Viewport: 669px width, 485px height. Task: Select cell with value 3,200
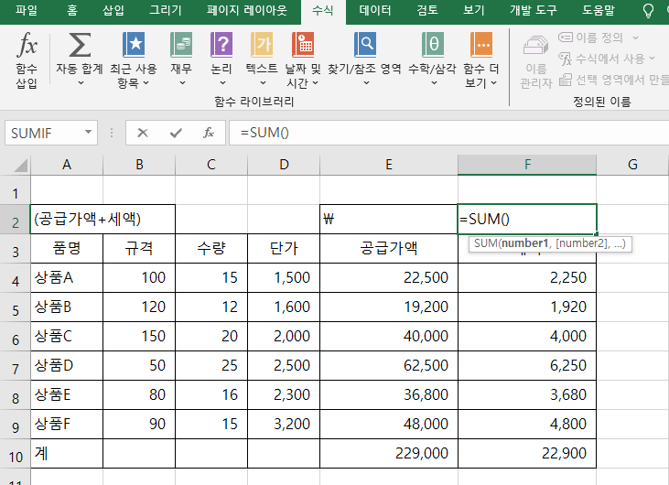click(x=284, y=424)
